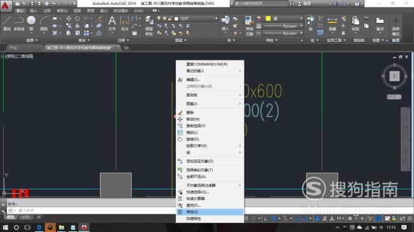
Task: Open the Windows Start menu
Action: pyautogui.click(x=5, y=228)
